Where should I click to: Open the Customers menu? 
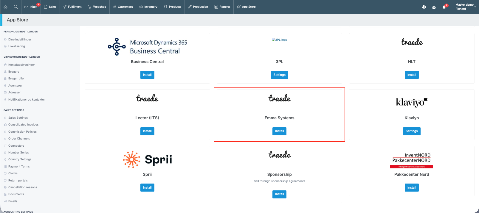point(123,7)
